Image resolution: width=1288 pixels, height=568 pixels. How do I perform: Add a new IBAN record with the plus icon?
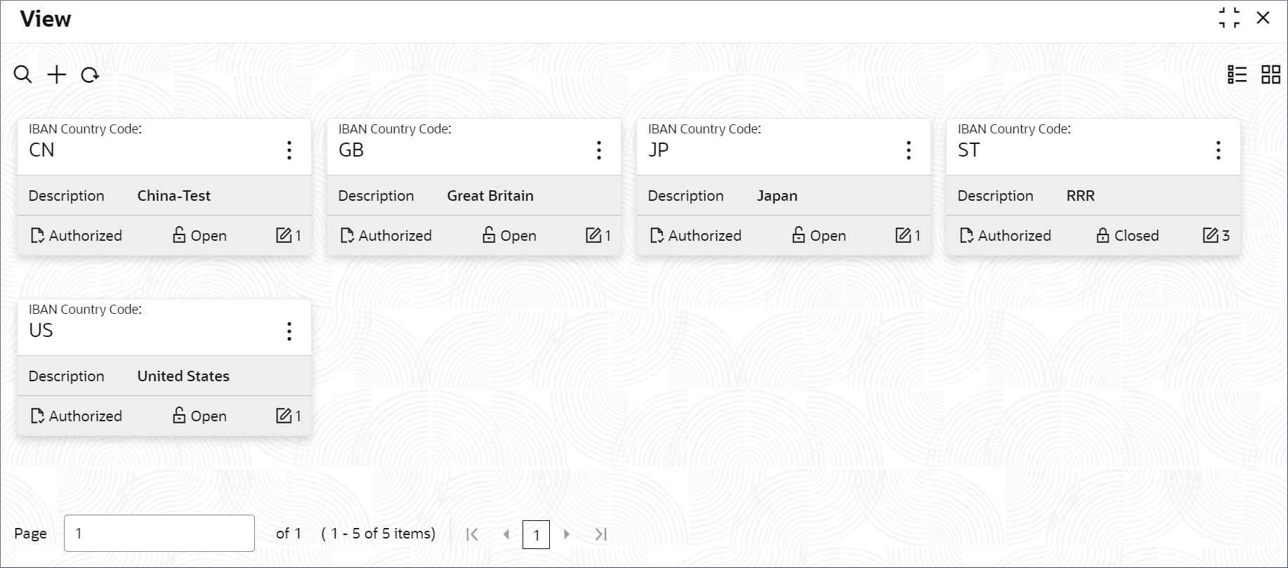(x=57, y=74)
